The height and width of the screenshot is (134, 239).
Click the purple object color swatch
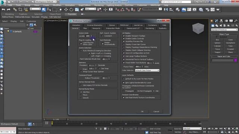tap(236, 60)
